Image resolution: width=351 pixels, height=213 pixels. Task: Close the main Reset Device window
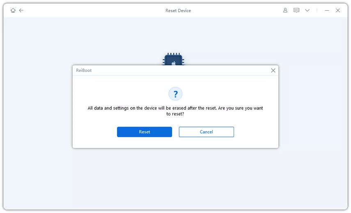tap(338, 10)
